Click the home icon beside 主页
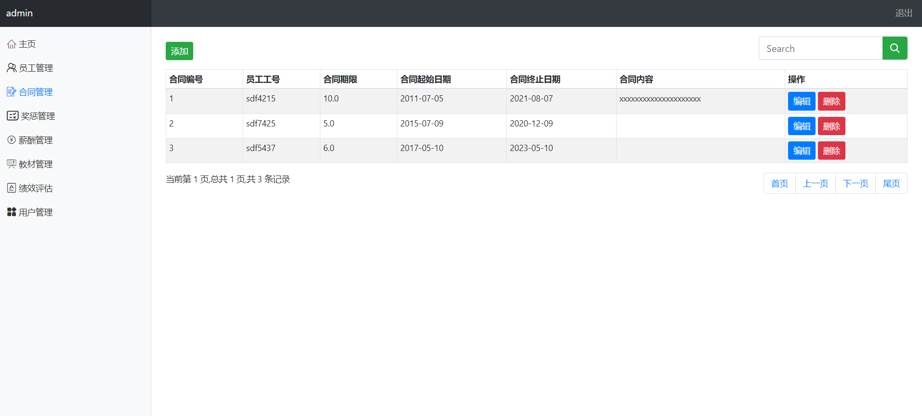Screen dimensions: 922x416 pyautogui.click(x=12, y=44)
